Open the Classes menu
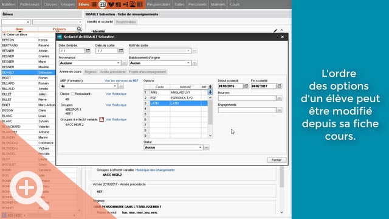 tap(50, 4)
